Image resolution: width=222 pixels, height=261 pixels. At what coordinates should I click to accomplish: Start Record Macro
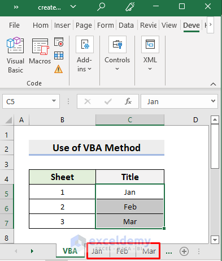coord(59,42)
